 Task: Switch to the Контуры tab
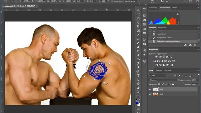click(x=168, y=70)
